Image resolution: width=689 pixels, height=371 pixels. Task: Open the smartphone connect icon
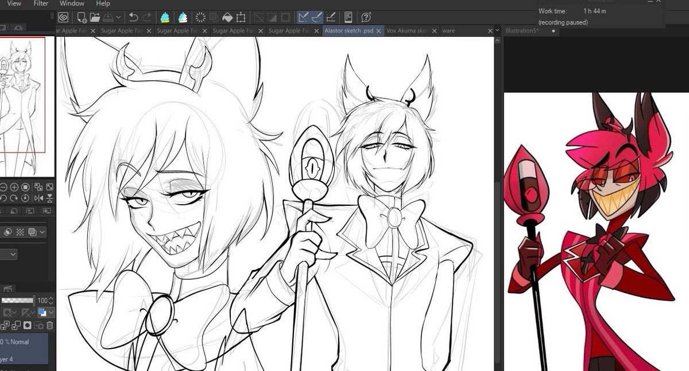point(348,17)
